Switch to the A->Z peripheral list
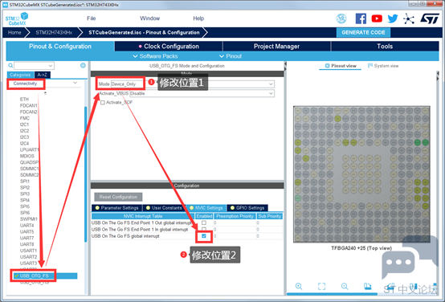This screenshot has height=302, width=445. coord(43,75)
